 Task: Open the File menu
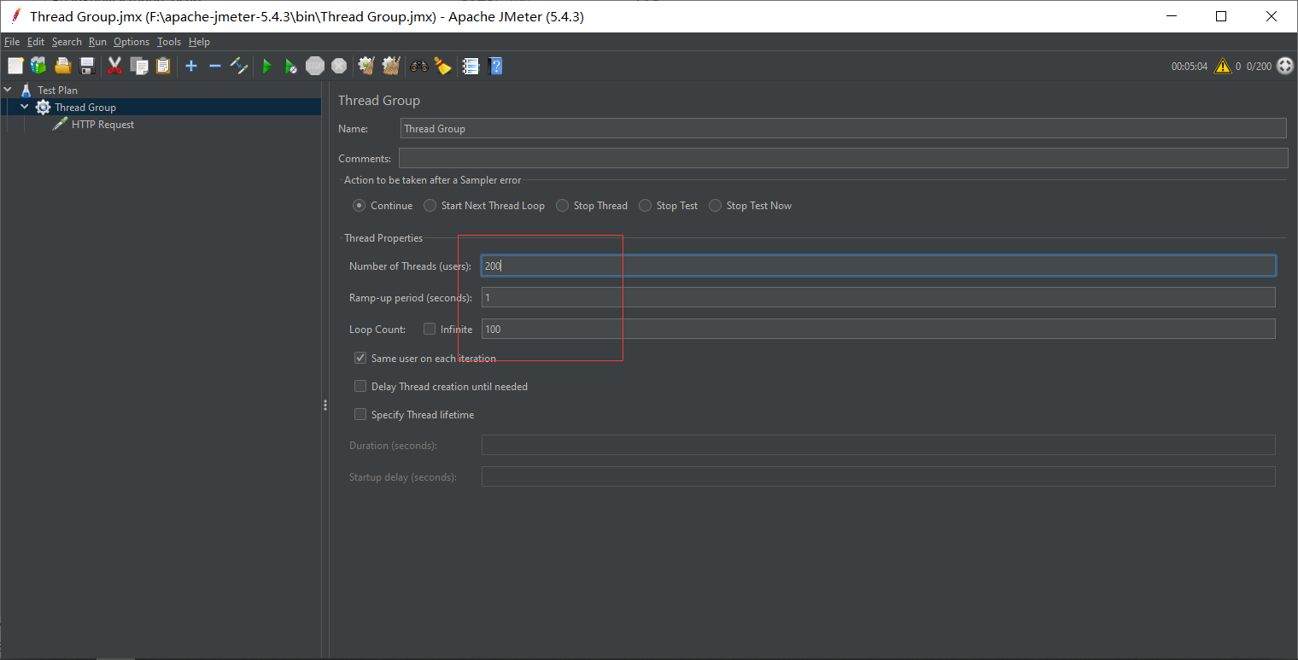click(11, 42)
